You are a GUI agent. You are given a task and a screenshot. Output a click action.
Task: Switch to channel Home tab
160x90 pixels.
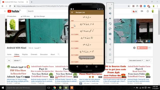click(9, 54)
